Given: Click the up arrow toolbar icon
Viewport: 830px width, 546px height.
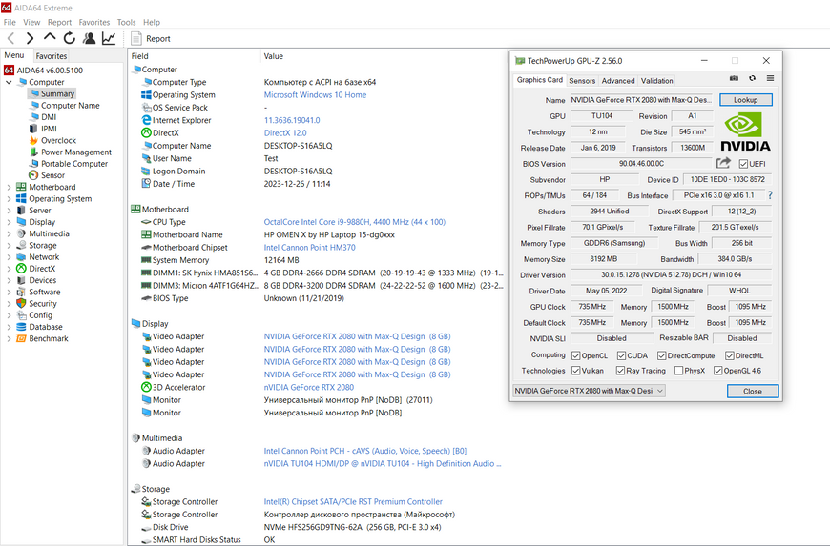Looking at the screenshot, I should pos(50,37).
